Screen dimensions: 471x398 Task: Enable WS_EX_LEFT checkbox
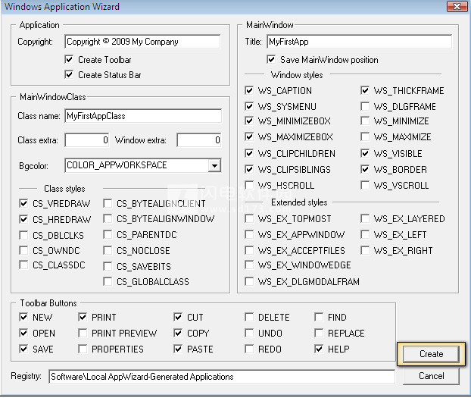(365, 234)
